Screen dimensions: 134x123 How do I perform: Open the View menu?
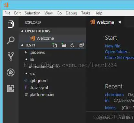click(x=49, y=13)
